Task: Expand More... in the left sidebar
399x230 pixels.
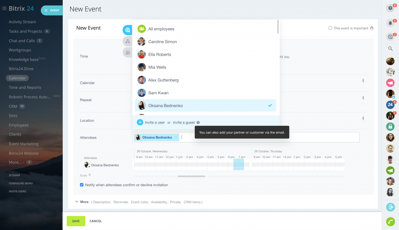Action: [17, 162]
